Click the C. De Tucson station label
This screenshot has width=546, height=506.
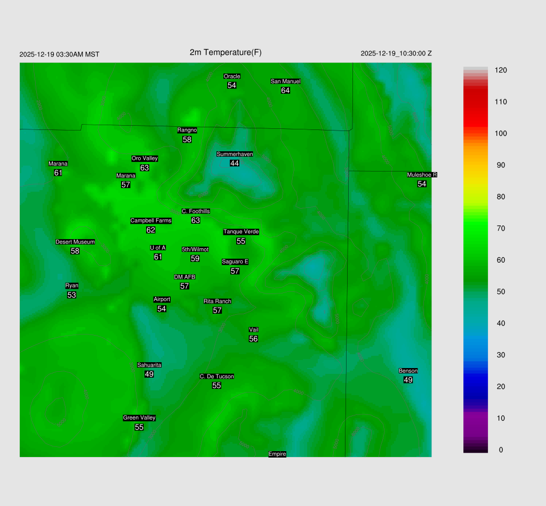(x=216, y=377)
